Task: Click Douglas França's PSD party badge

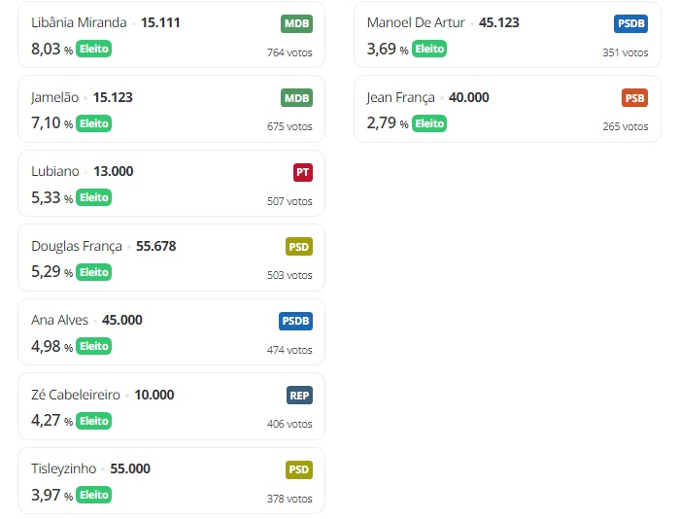Action: pyautogui.click(x=298, y=247)
